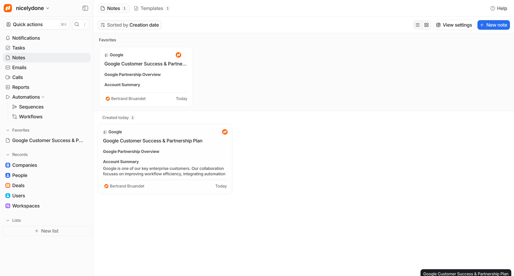Click the Automations play icon
Screen dimensions: 514x276
[8, 97]
